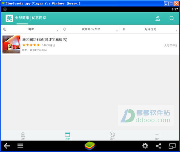The image size is (180, 152).
Task: Open 潇湘国际影城(阿波罗旗舰店) listing title
Action: coord(45,40)
